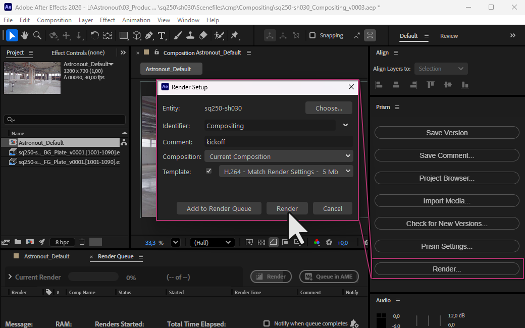Screen dimensions: 525x328
Task: Click Add to Render Queue button
Action: (219, 208)
